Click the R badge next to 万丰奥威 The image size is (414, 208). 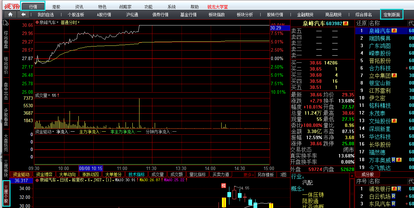[393, 159]
